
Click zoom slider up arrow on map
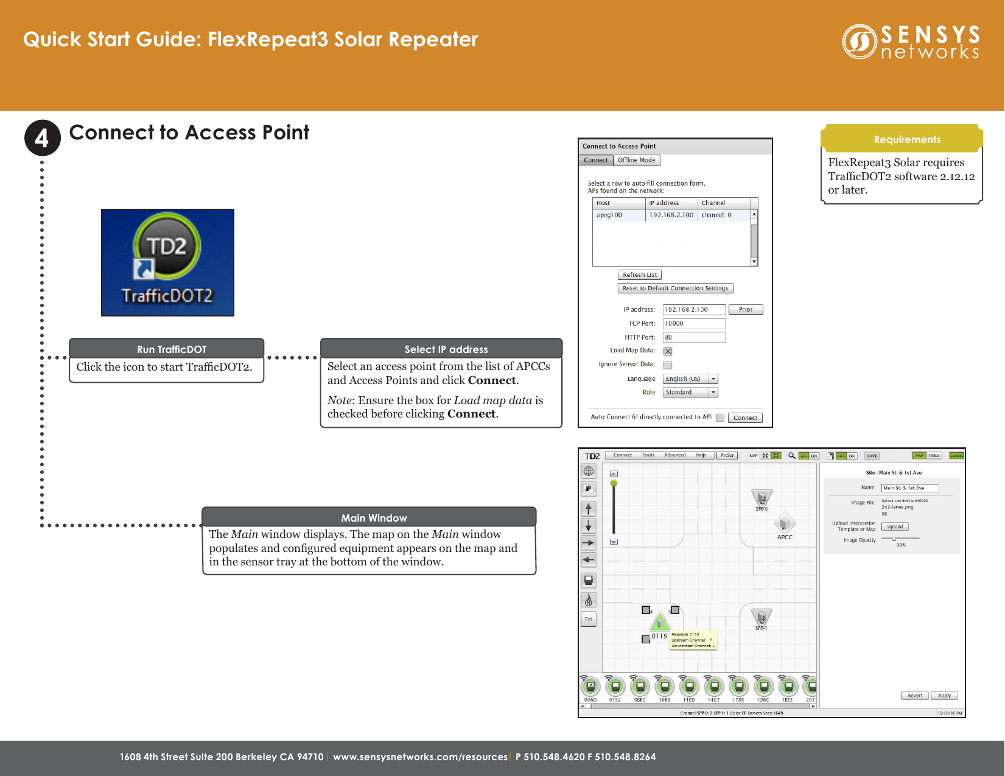[x=614, y=474]
